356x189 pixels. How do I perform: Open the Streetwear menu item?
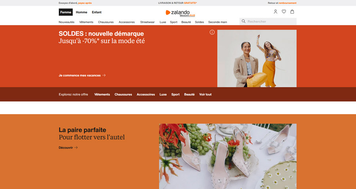pos(148,22)
